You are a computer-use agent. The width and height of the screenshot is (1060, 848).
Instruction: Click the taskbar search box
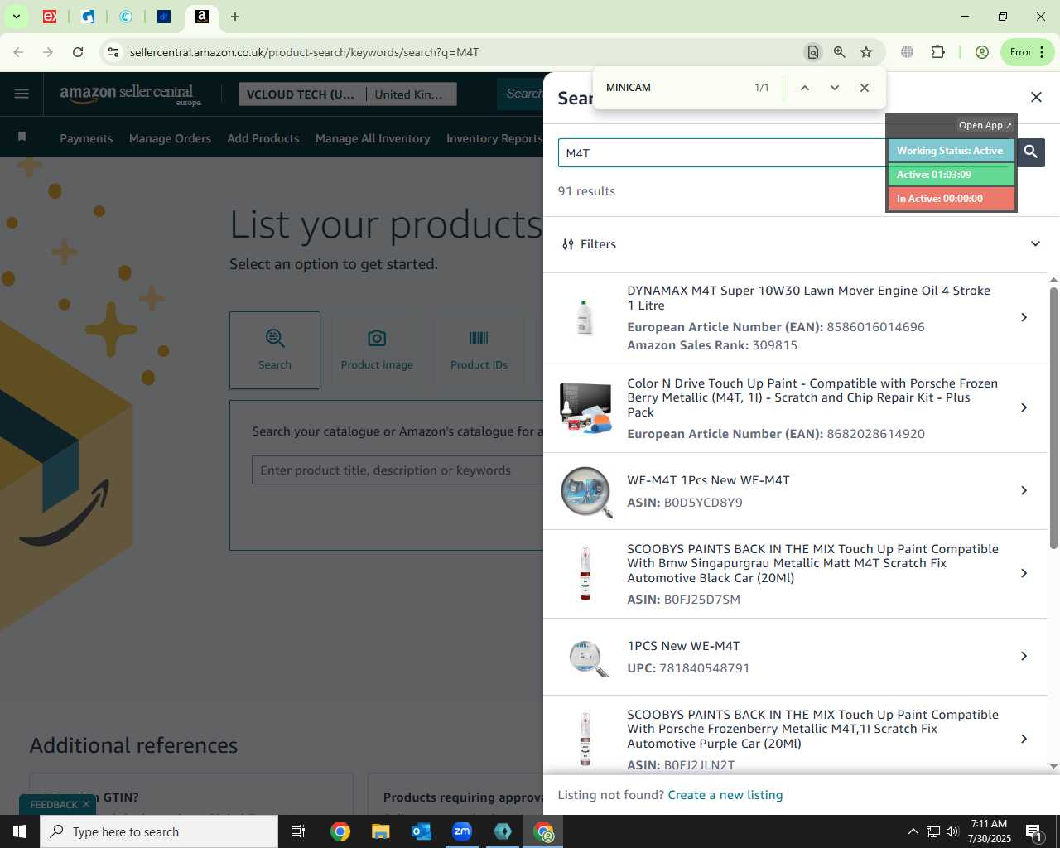pos(159,831)
